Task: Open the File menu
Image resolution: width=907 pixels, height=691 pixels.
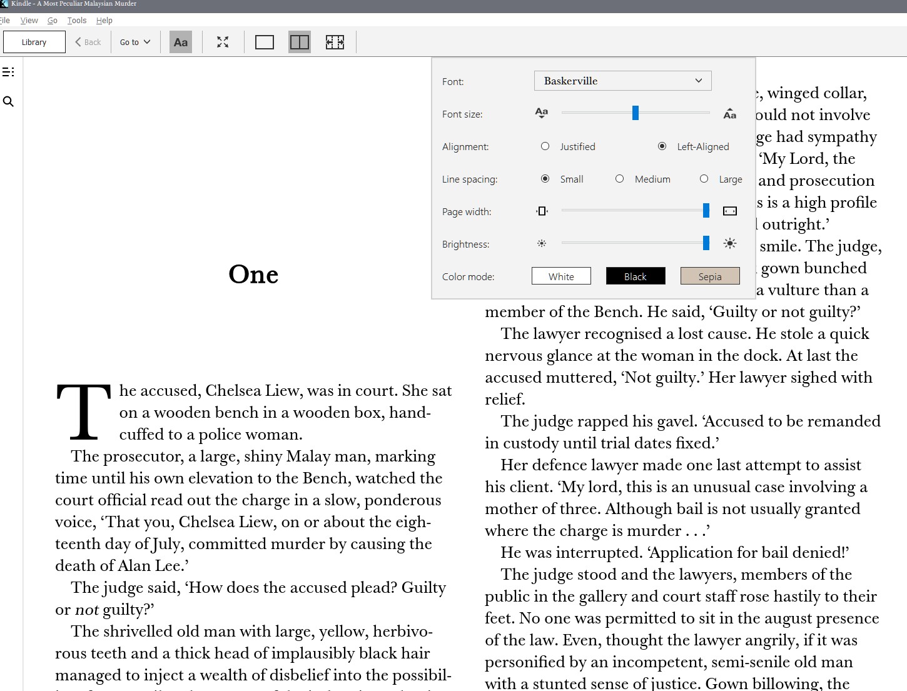Action: point(5,21)
